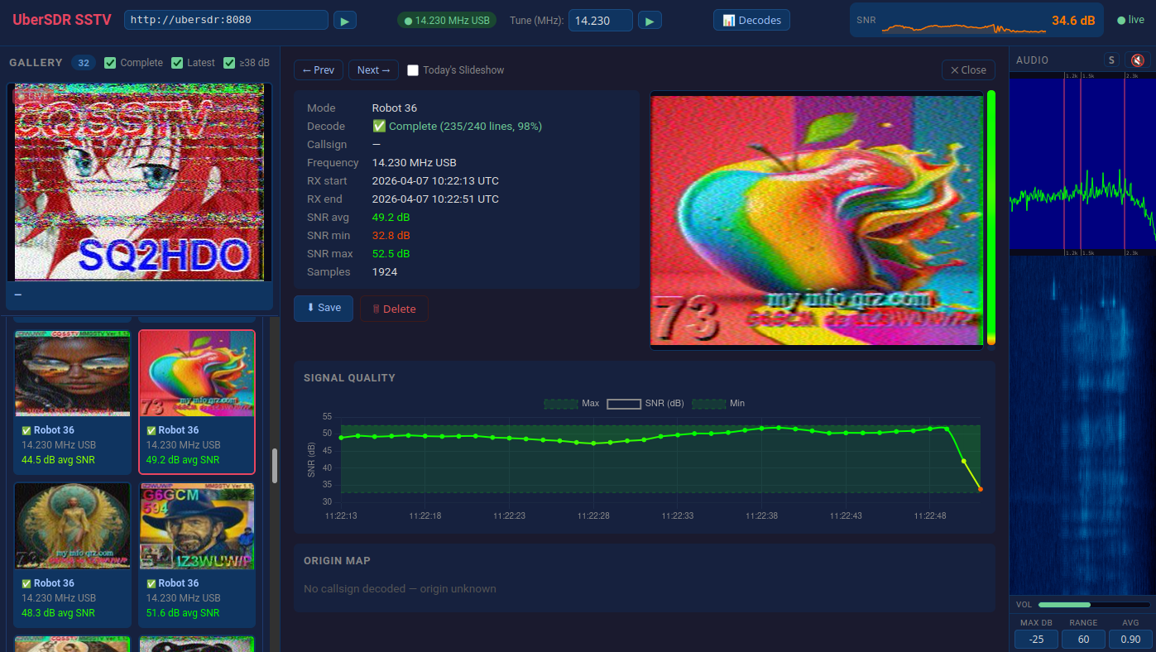Disable the ≥38 dB filter checkbox
The image size is (1156, 652).
(229, 63)
